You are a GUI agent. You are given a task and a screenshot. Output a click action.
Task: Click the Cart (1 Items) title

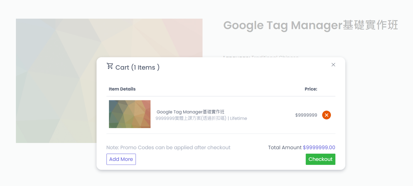coord(137,68)
